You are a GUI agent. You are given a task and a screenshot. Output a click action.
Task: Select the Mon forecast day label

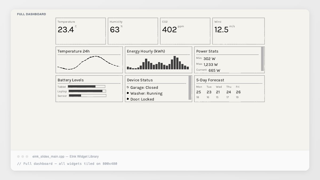[199, 87]
